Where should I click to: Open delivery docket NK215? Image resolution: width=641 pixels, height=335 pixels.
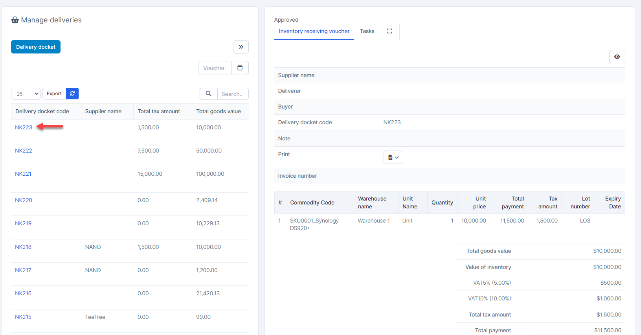tap(23, 317)
